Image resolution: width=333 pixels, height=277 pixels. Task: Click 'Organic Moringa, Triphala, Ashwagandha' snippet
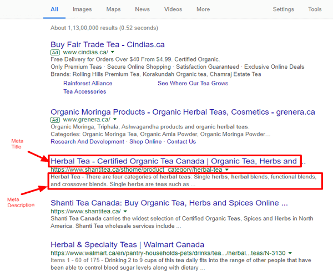pos(150,127)
